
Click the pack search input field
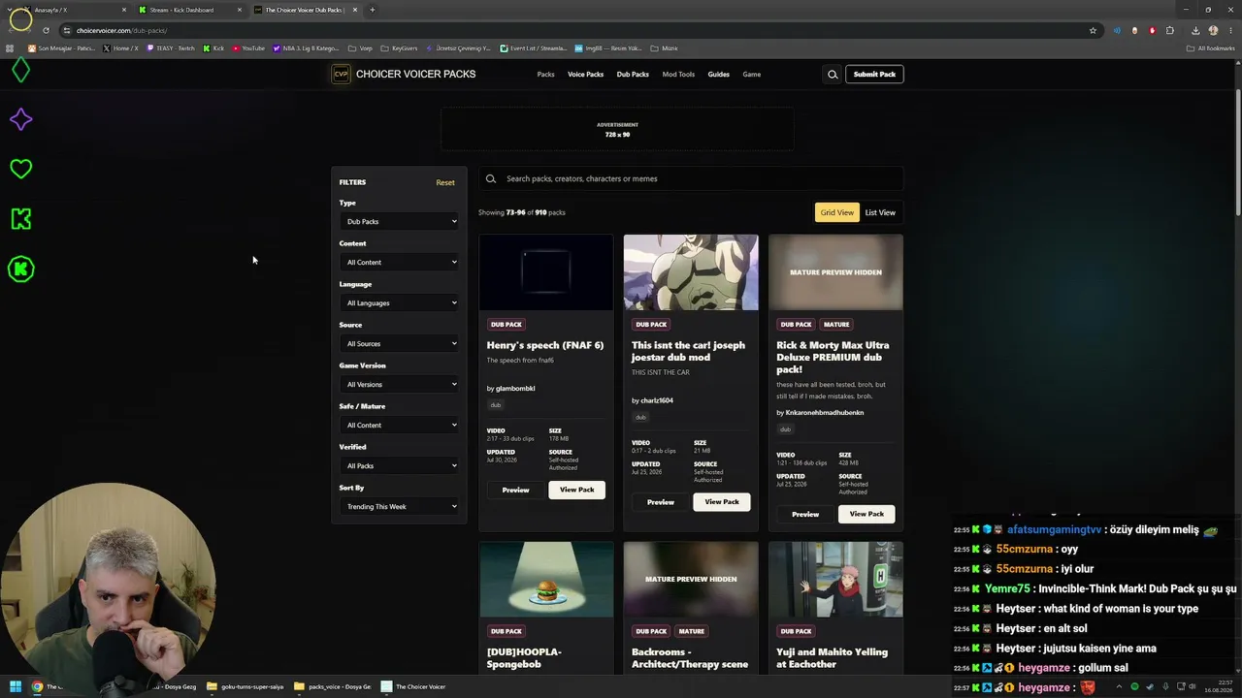(691, 178)
